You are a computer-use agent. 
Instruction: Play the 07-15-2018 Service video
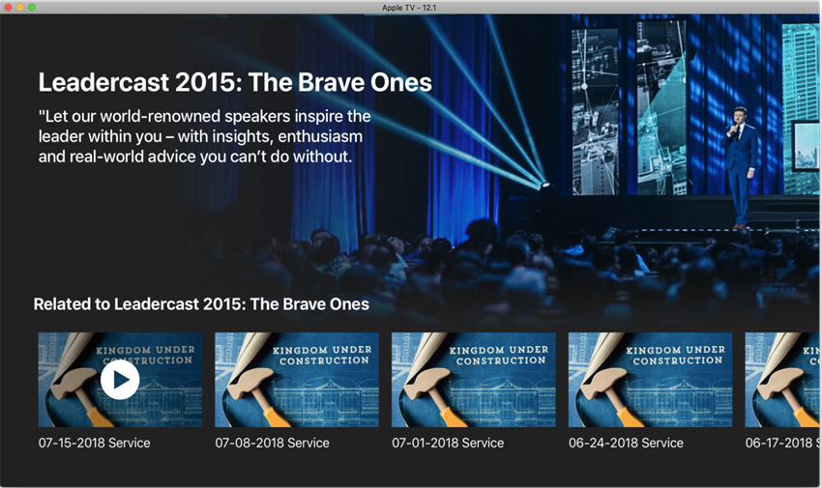[120, 380]
